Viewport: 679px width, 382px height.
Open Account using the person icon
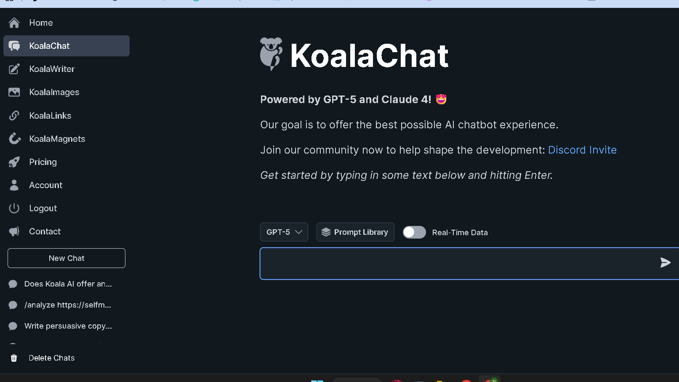click(x=14, y=185)
